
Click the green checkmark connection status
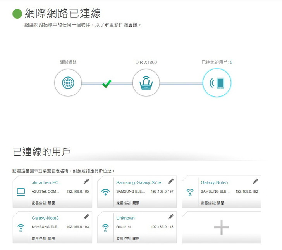(107, 83)
